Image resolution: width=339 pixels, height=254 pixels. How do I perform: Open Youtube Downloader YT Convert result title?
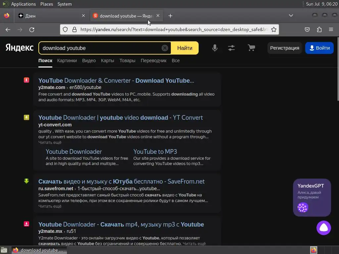(x=121, y=118)
